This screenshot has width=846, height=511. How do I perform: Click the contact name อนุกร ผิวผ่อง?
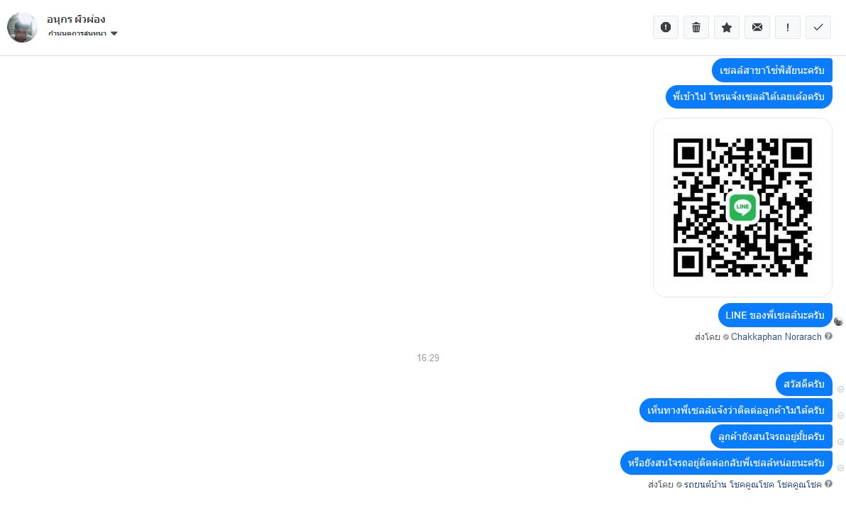76,19
